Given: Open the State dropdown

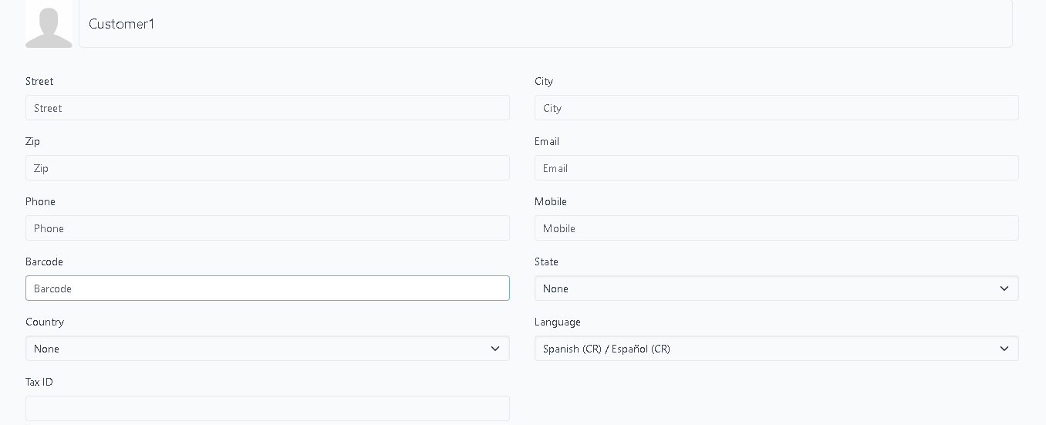Looking at the screenshot, I should coord(776,288).
